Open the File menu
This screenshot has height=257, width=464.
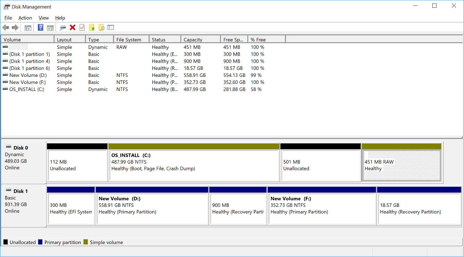8,18
